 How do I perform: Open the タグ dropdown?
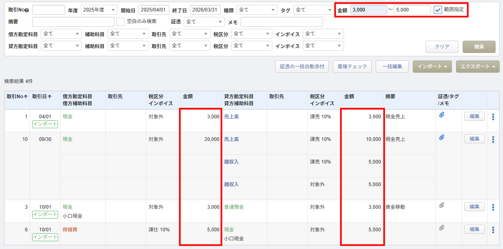point(313,10)
